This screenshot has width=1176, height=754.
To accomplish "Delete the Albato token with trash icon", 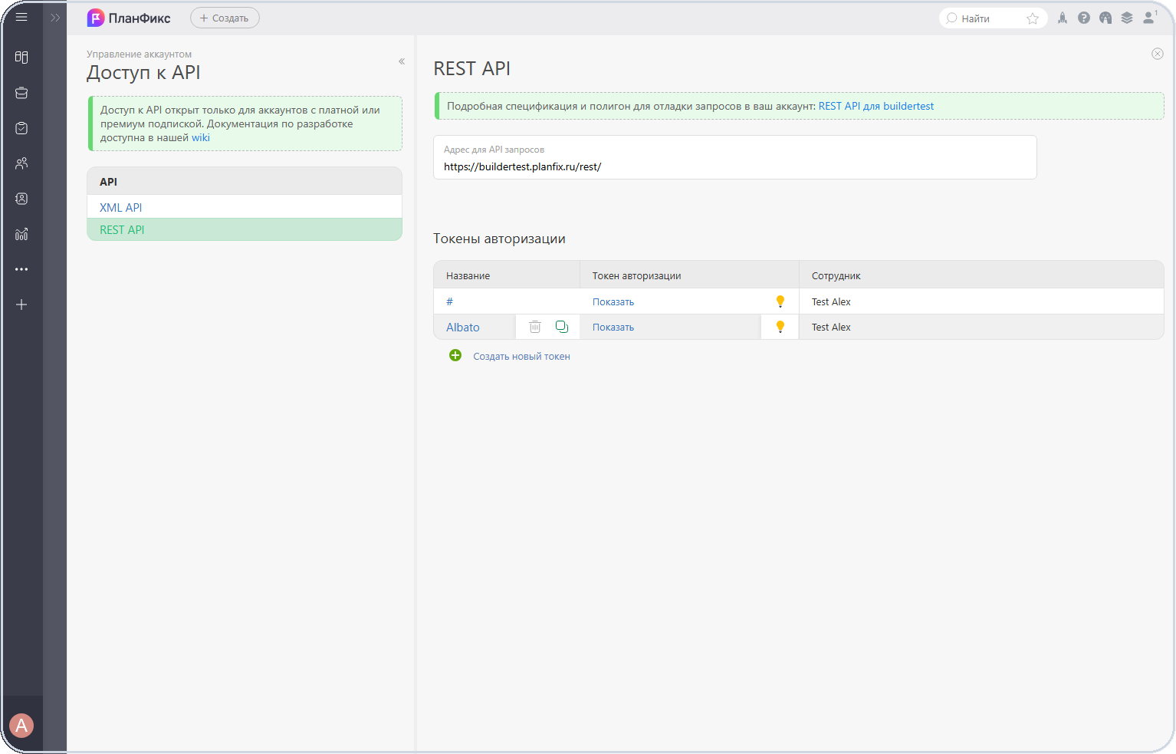I will pos(535,327).
